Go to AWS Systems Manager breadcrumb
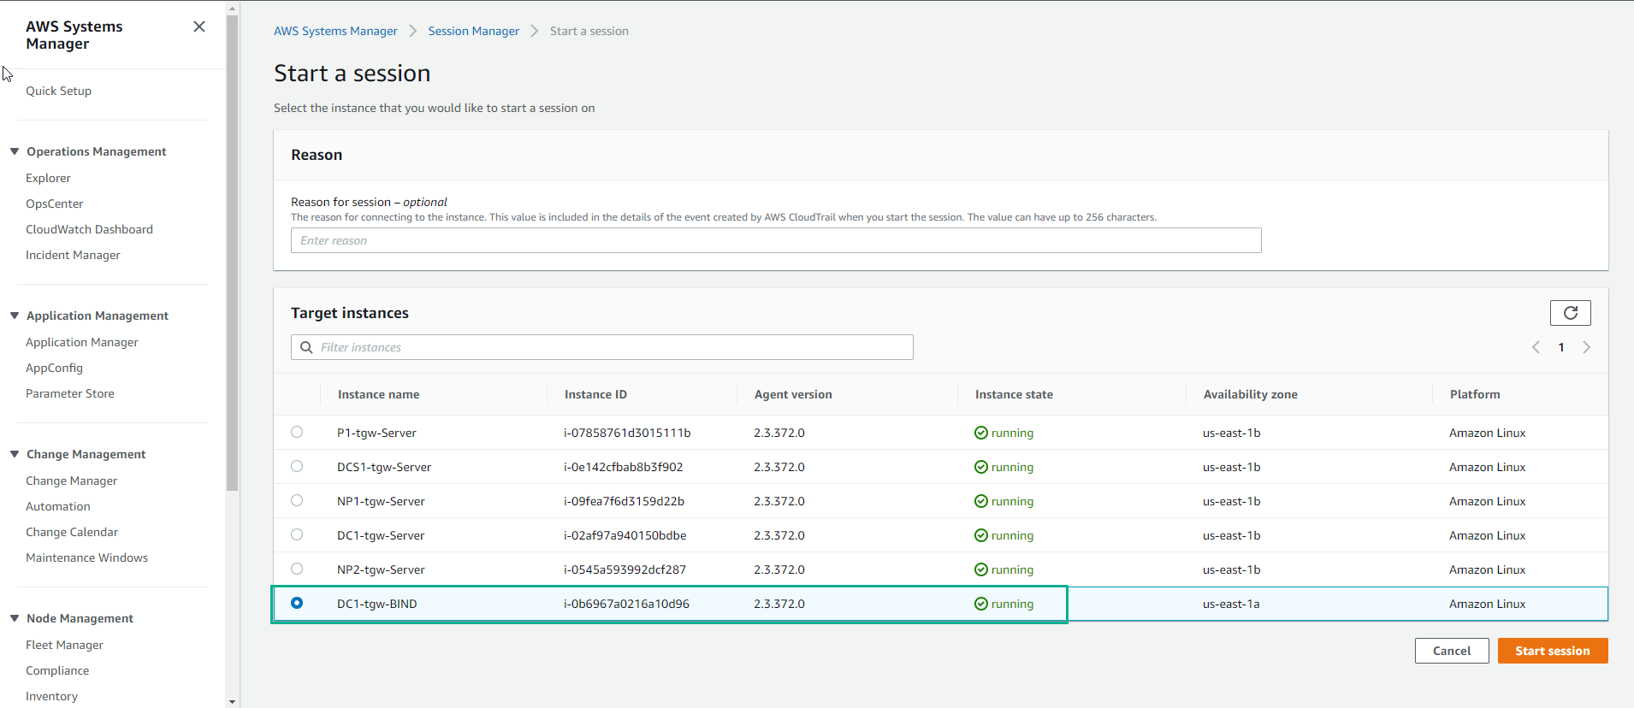The width and height of the screenshot is (1634, 708). tap(335, 31)
